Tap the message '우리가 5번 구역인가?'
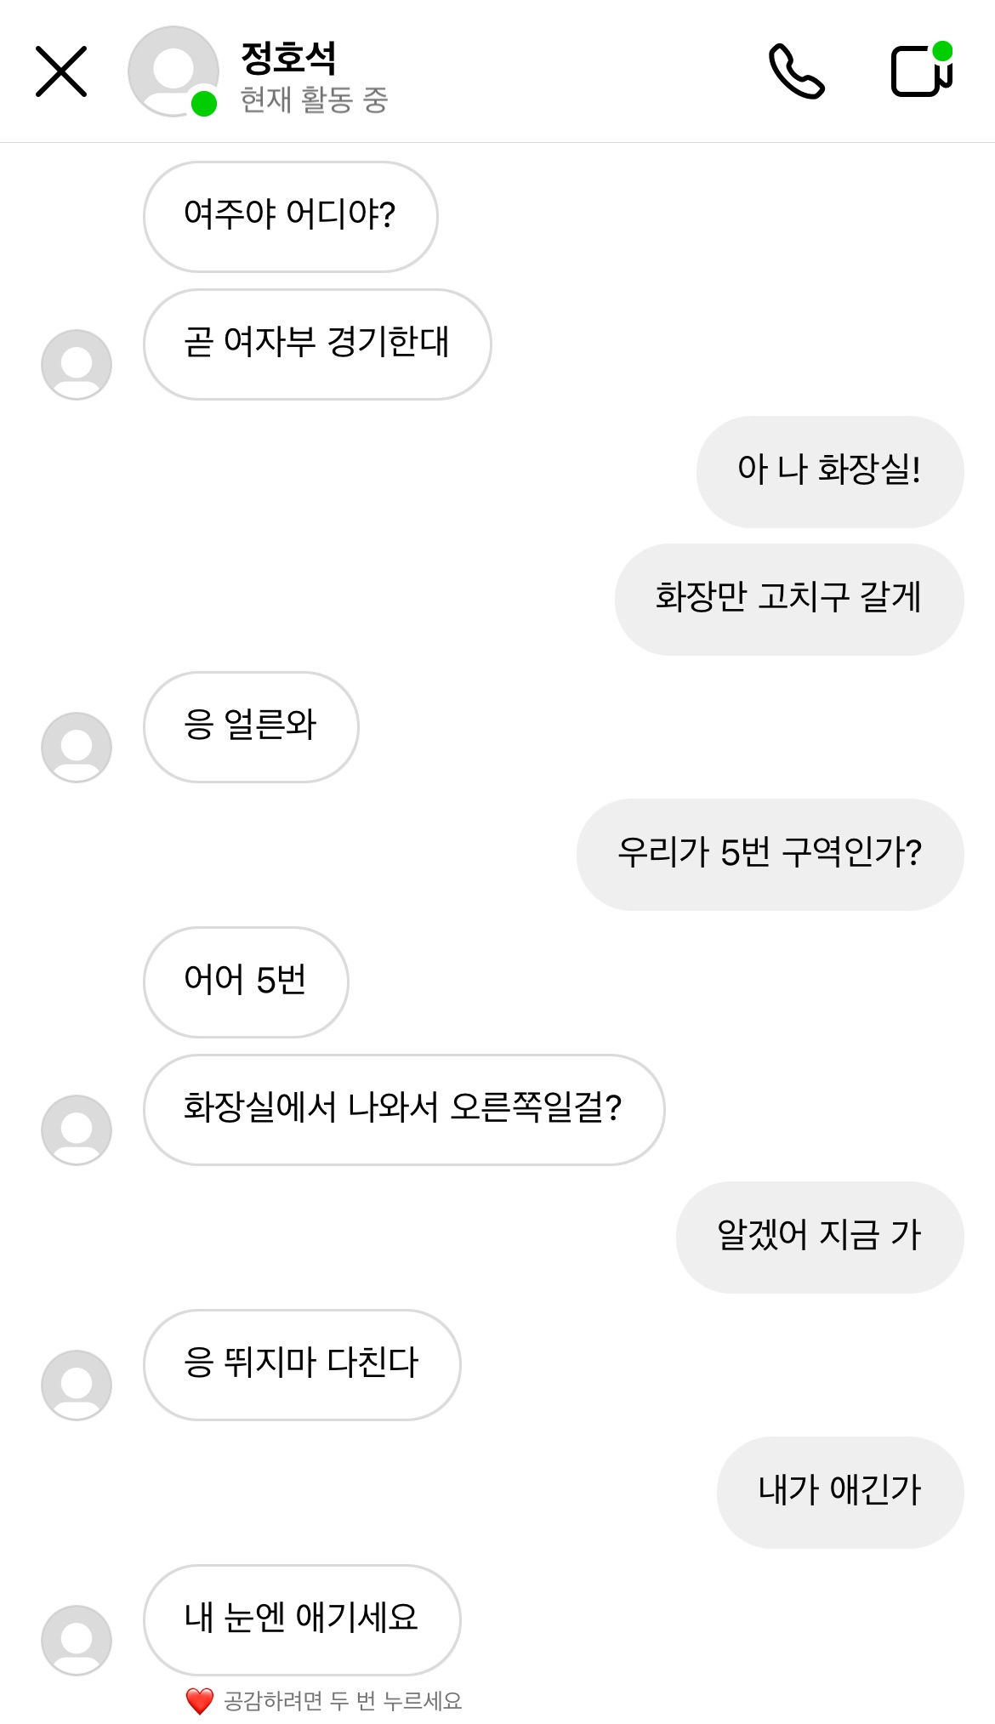Viewport: 995px width, 1724px height. click(770, 854)
